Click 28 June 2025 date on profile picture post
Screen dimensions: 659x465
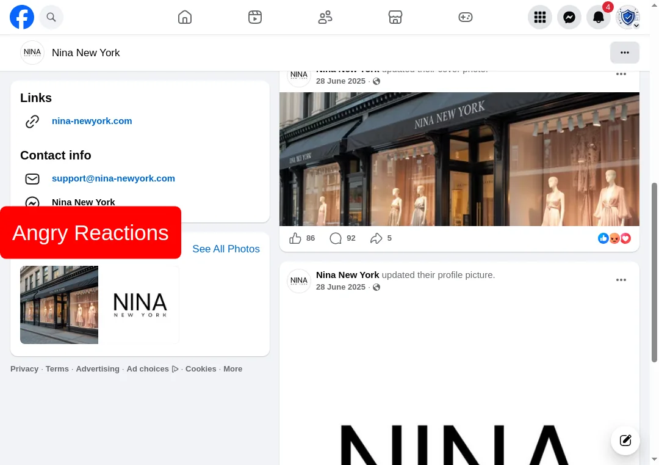coord(341,287)
